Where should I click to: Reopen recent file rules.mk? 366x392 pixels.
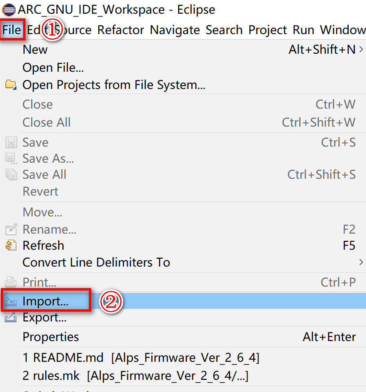[135, 376]
